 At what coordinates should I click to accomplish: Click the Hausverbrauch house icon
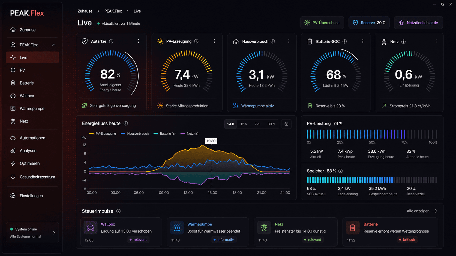tap(236, 41)
